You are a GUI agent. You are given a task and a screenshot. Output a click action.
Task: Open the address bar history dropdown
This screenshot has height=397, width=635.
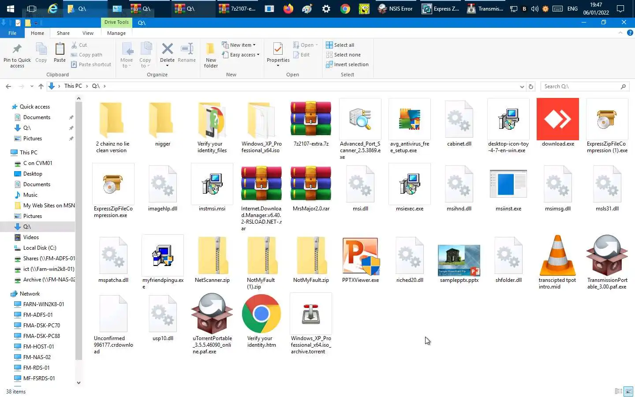(522, 86)
